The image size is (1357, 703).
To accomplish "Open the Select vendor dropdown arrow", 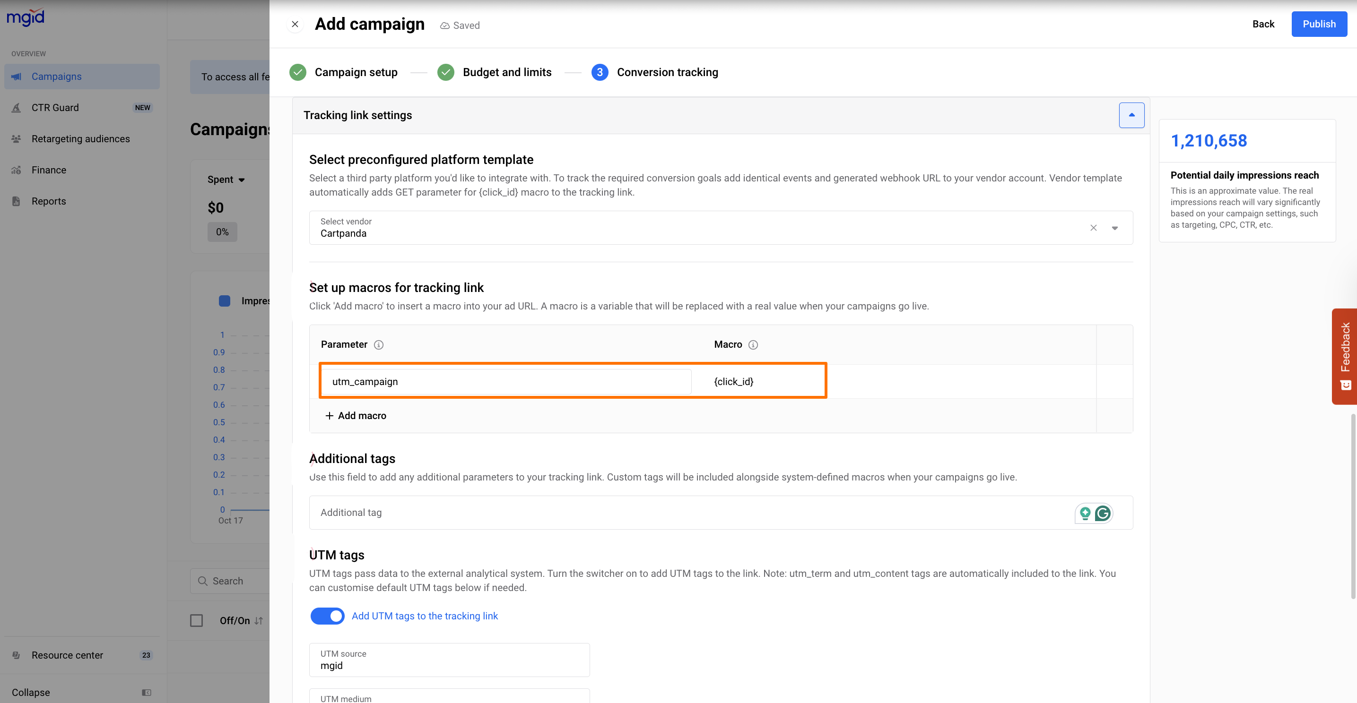I will point(1115,228).
